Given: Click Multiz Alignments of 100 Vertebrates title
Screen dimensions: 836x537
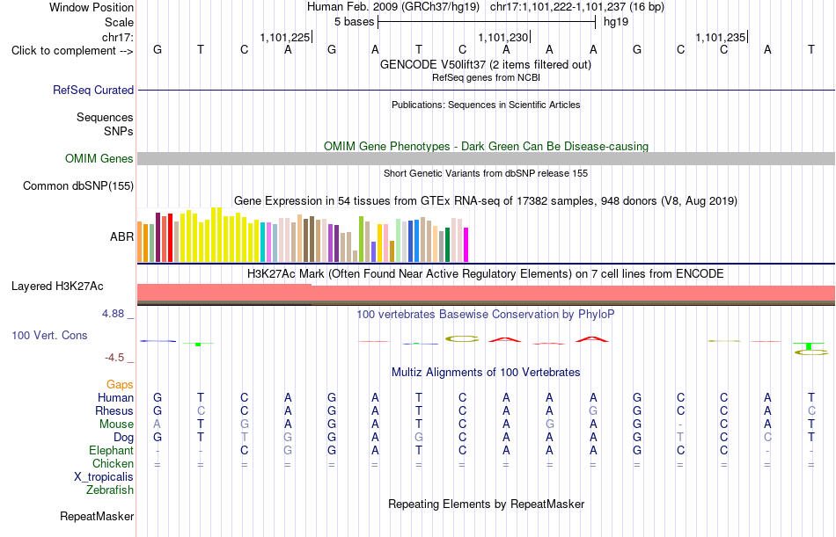Looking at the screenshot, I should pos(486,372).
